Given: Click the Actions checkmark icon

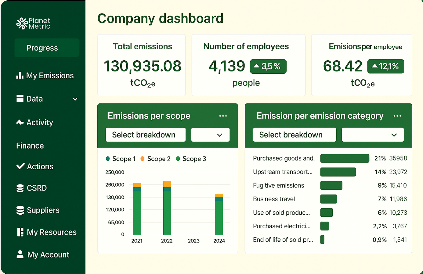Looking at the screenshot, I should [20, 166].
